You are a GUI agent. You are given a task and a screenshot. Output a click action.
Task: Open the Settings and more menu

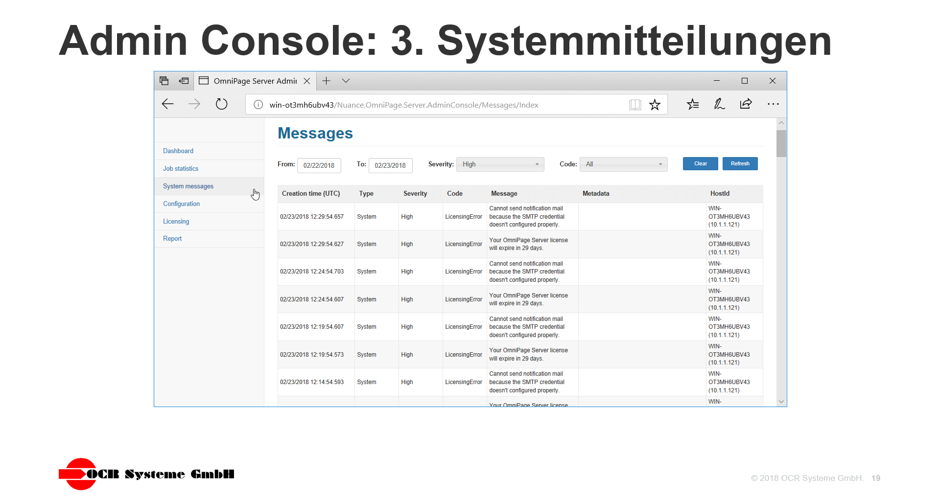click(x=774, y=104)
